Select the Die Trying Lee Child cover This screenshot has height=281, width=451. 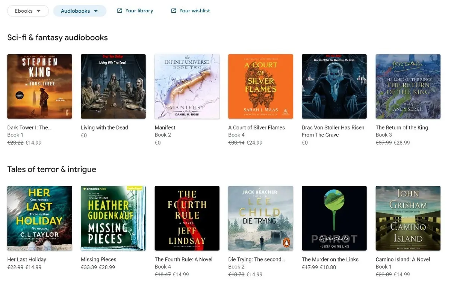[261, 218]
